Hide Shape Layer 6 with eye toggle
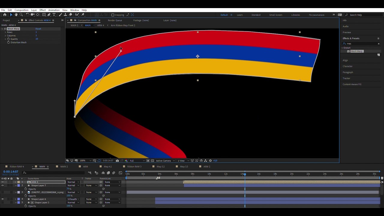The width and height of the screenshot is (384, 216). 2,199
